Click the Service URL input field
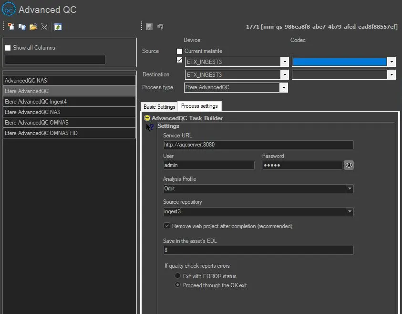 (x=258, y=145)
